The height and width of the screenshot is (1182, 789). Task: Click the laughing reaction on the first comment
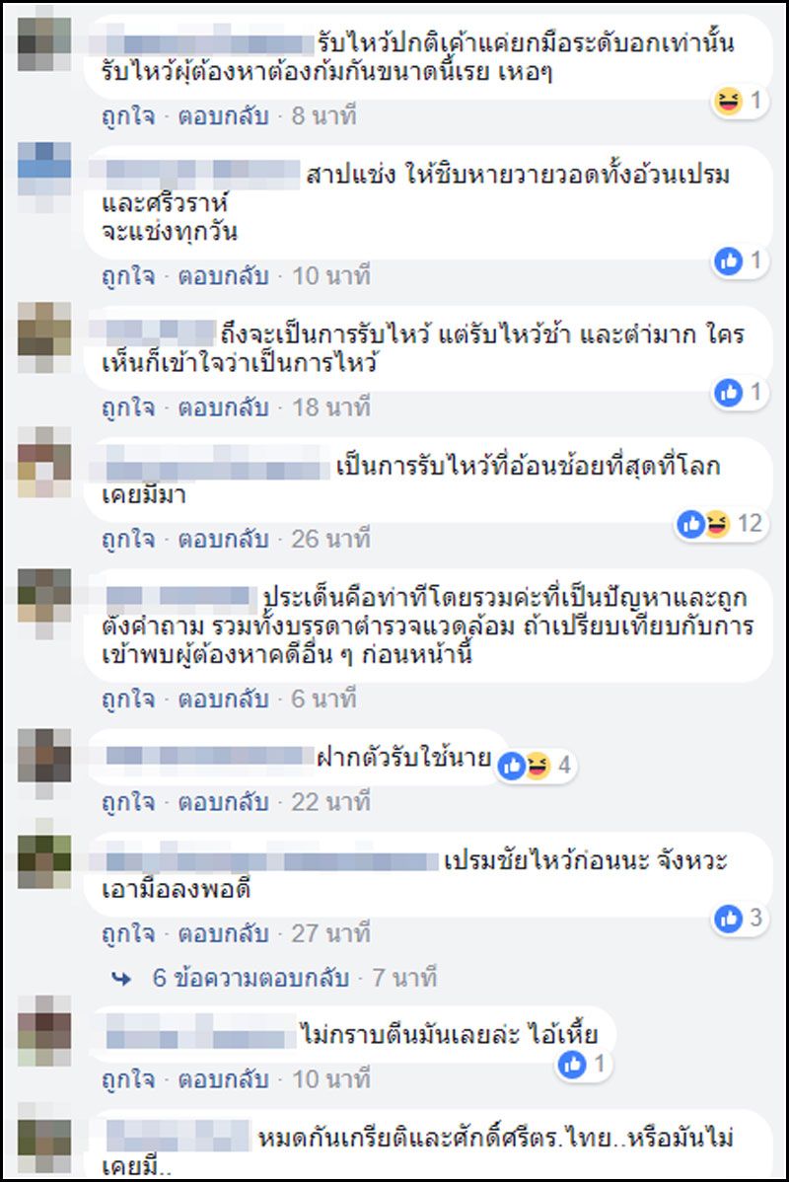(729, 101)
